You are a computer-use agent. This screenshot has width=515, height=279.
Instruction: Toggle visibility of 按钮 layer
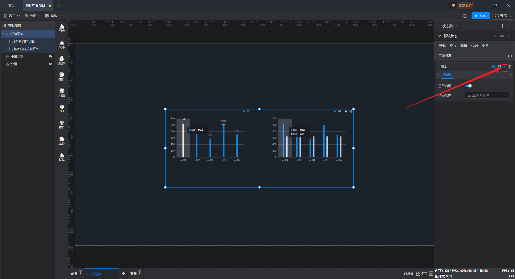point(50,64)
